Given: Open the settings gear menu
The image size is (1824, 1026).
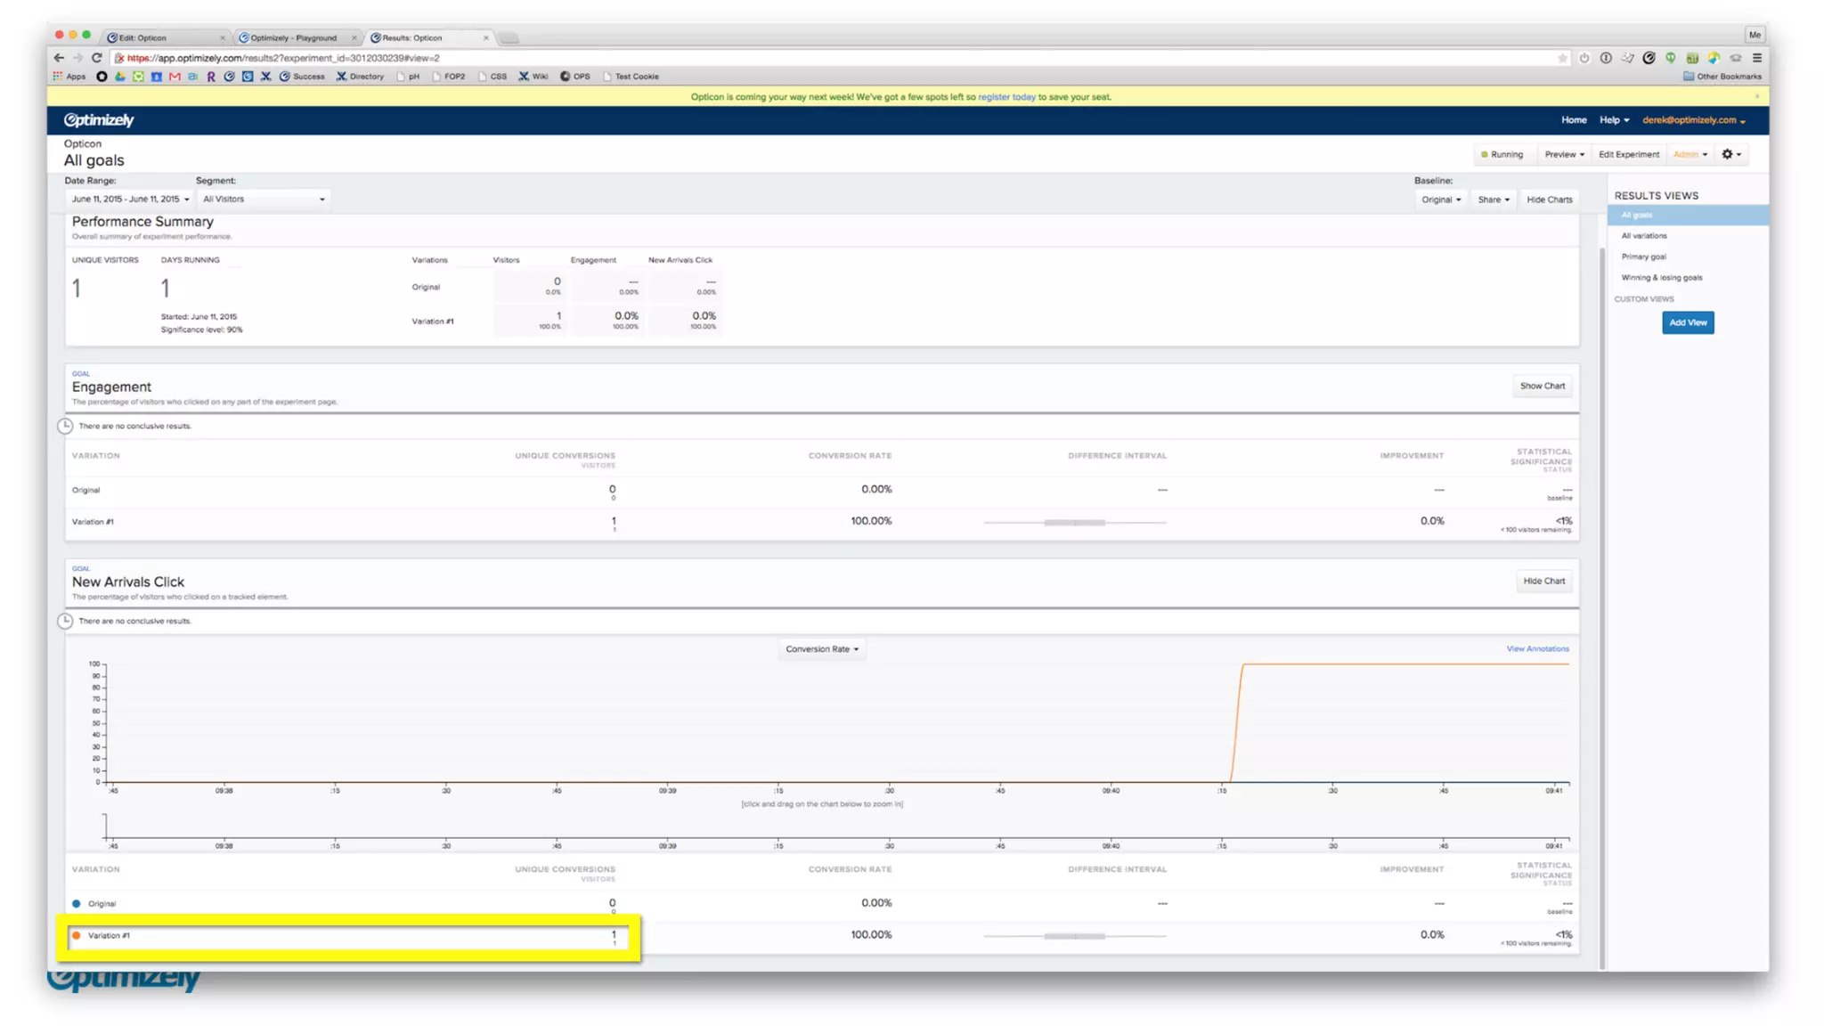Looking at the screenshot, I should click(x=1730, y=154).
